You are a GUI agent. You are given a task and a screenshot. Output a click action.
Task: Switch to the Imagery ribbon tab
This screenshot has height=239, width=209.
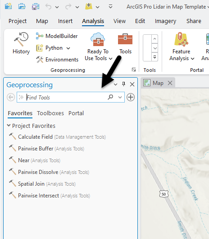coord(165,21)
